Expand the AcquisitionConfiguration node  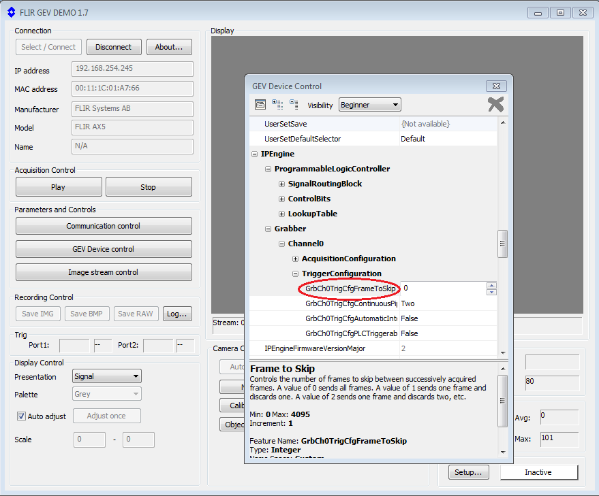(295, 259)
